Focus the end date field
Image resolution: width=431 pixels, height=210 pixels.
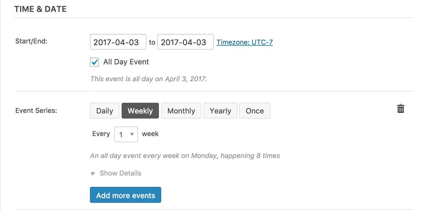point(186,42)
